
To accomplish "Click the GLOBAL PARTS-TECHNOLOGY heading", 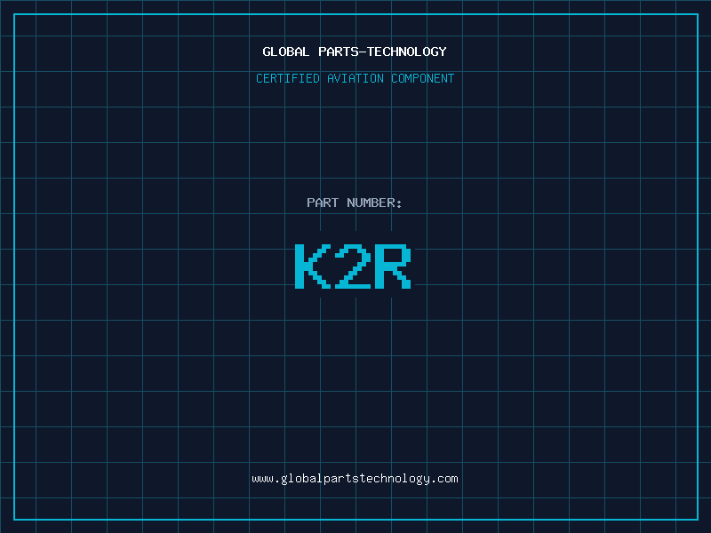I will [x=355, y=52].
